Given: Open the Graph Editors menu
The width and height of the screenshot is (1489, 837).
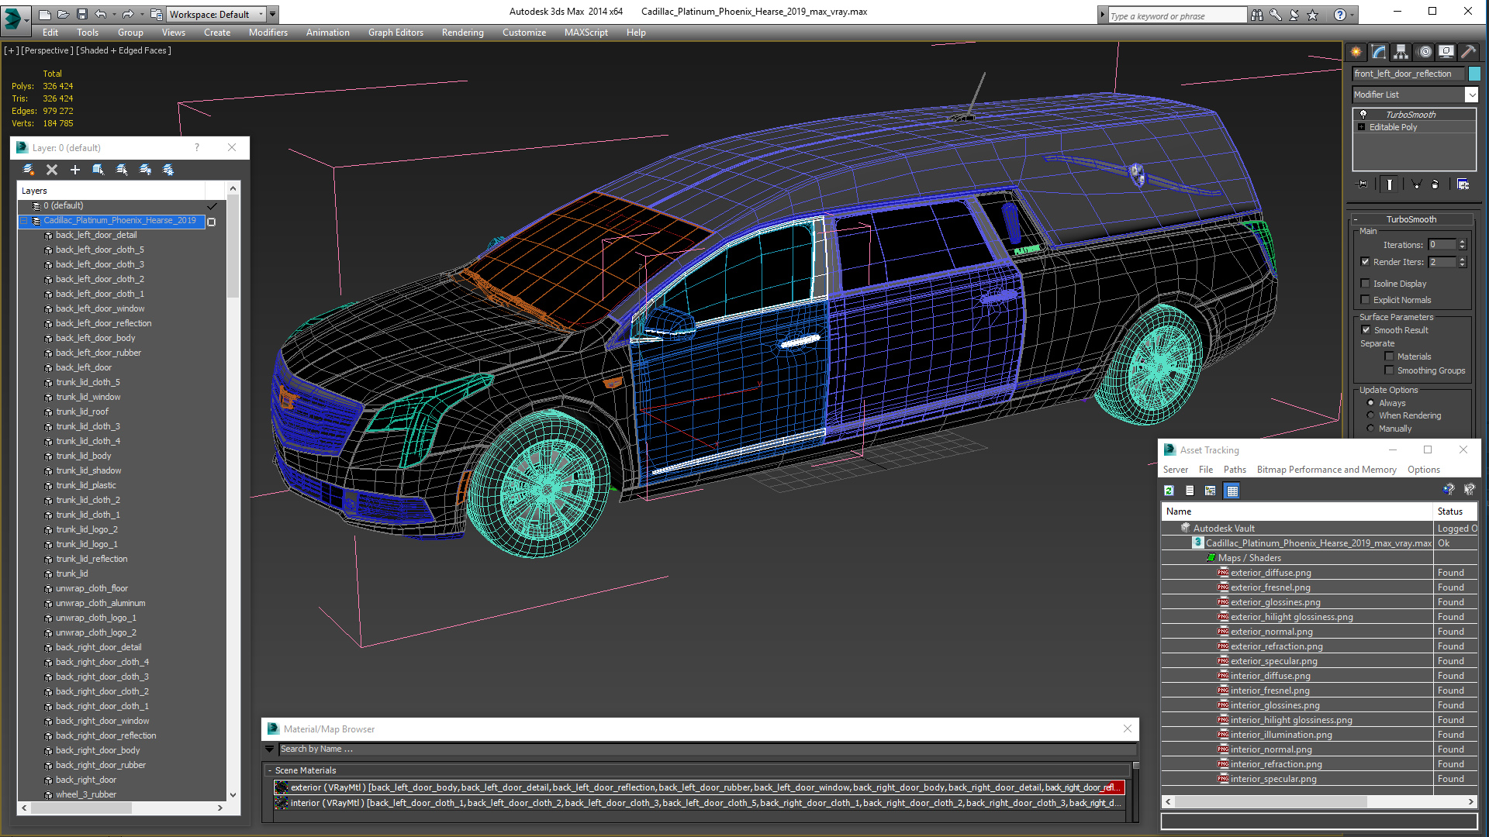Looking at the screenshot, I should point(396,33).
